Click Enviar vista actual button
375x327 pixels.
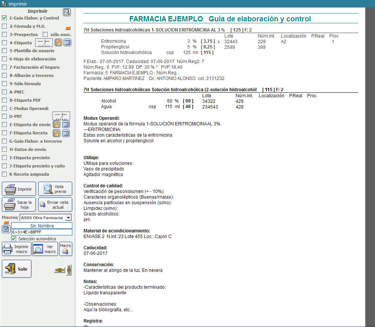55,205
